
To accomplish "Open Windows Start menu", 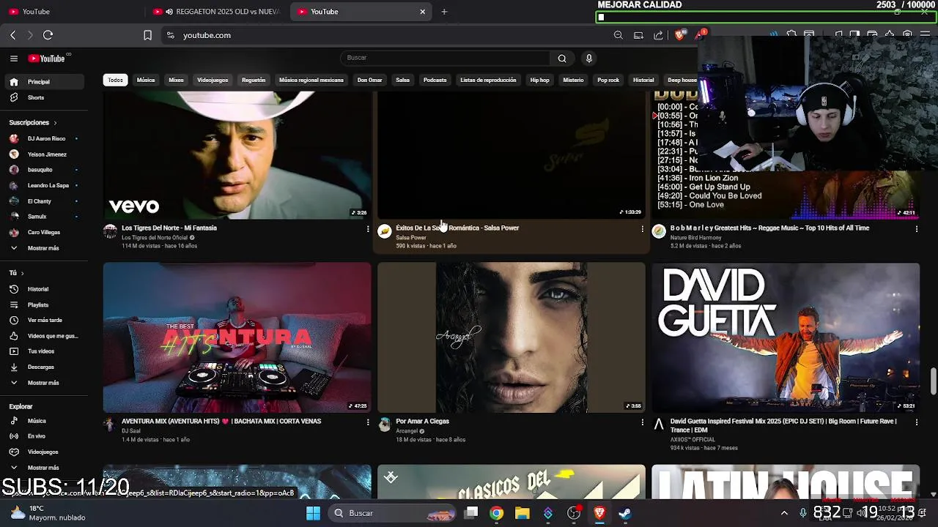I will (313, 513).
